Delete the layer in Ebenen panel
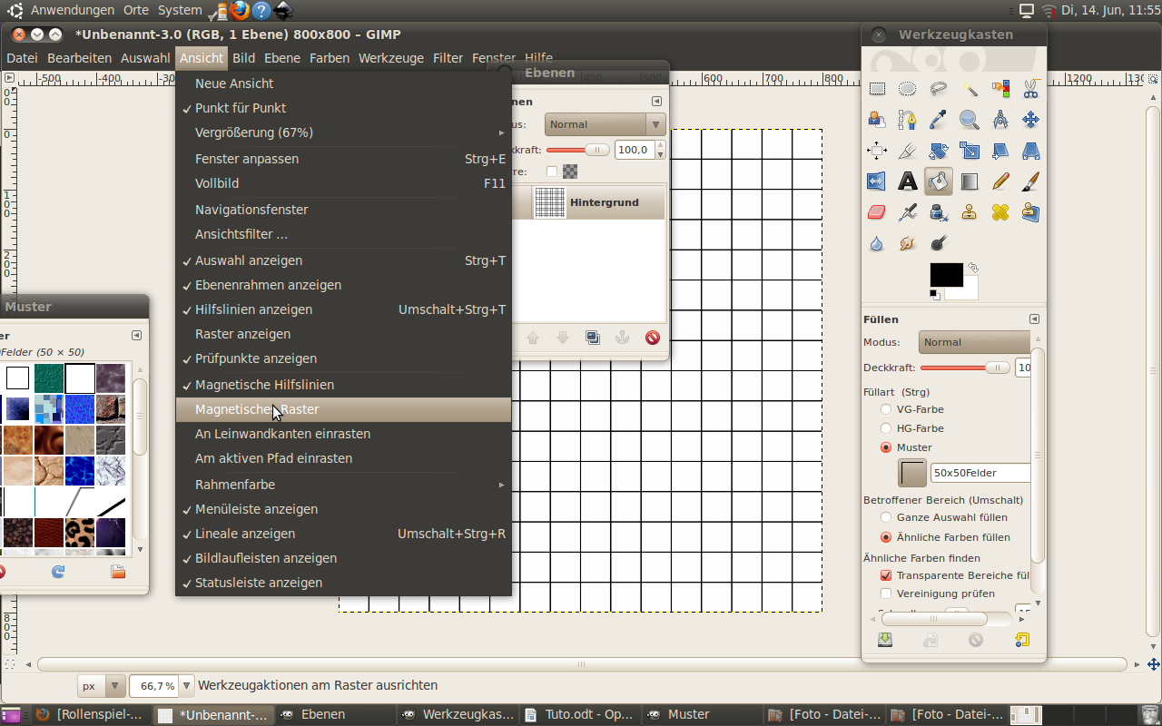Screen dimensions: 1162x726 (653, 338)
